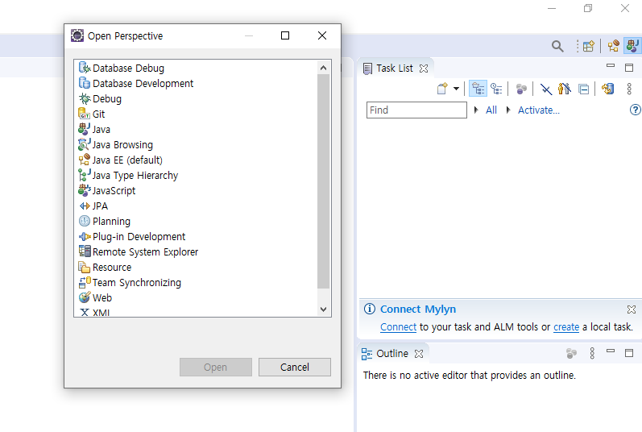This screenshot has width=642, height=432.
Task: Click the help question mark icon
Action: coord(635,110)
